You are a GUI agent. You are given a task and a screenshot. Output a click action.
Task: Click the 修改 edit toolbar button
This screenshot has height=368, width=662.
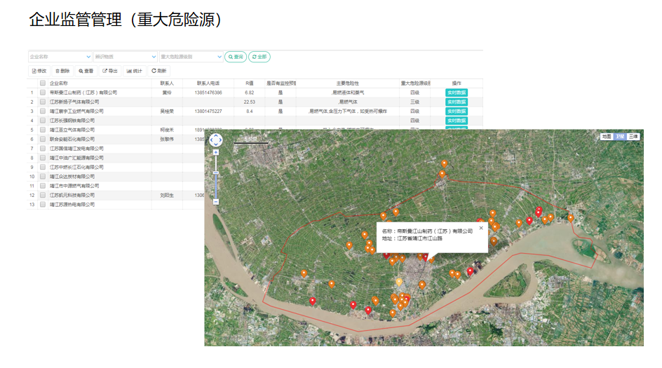pyautogui.click(x=39, y=71)
